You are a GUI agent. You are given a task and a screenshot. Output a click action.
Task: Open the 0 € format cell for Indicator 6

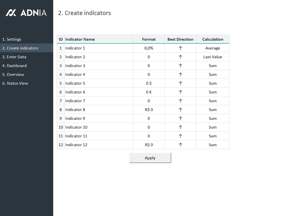149,92
